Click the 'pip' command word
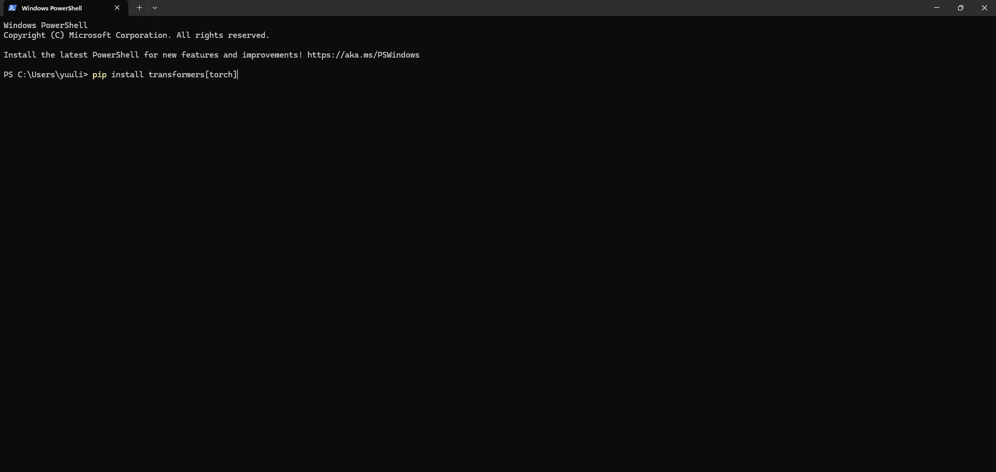 99,75
